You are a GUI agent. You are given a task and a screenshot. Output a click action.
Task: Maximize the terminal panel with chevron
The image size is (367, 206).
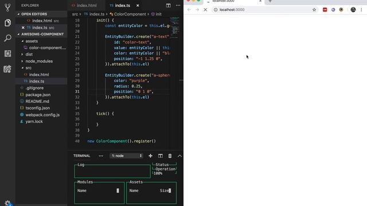[x=179, y=156]
